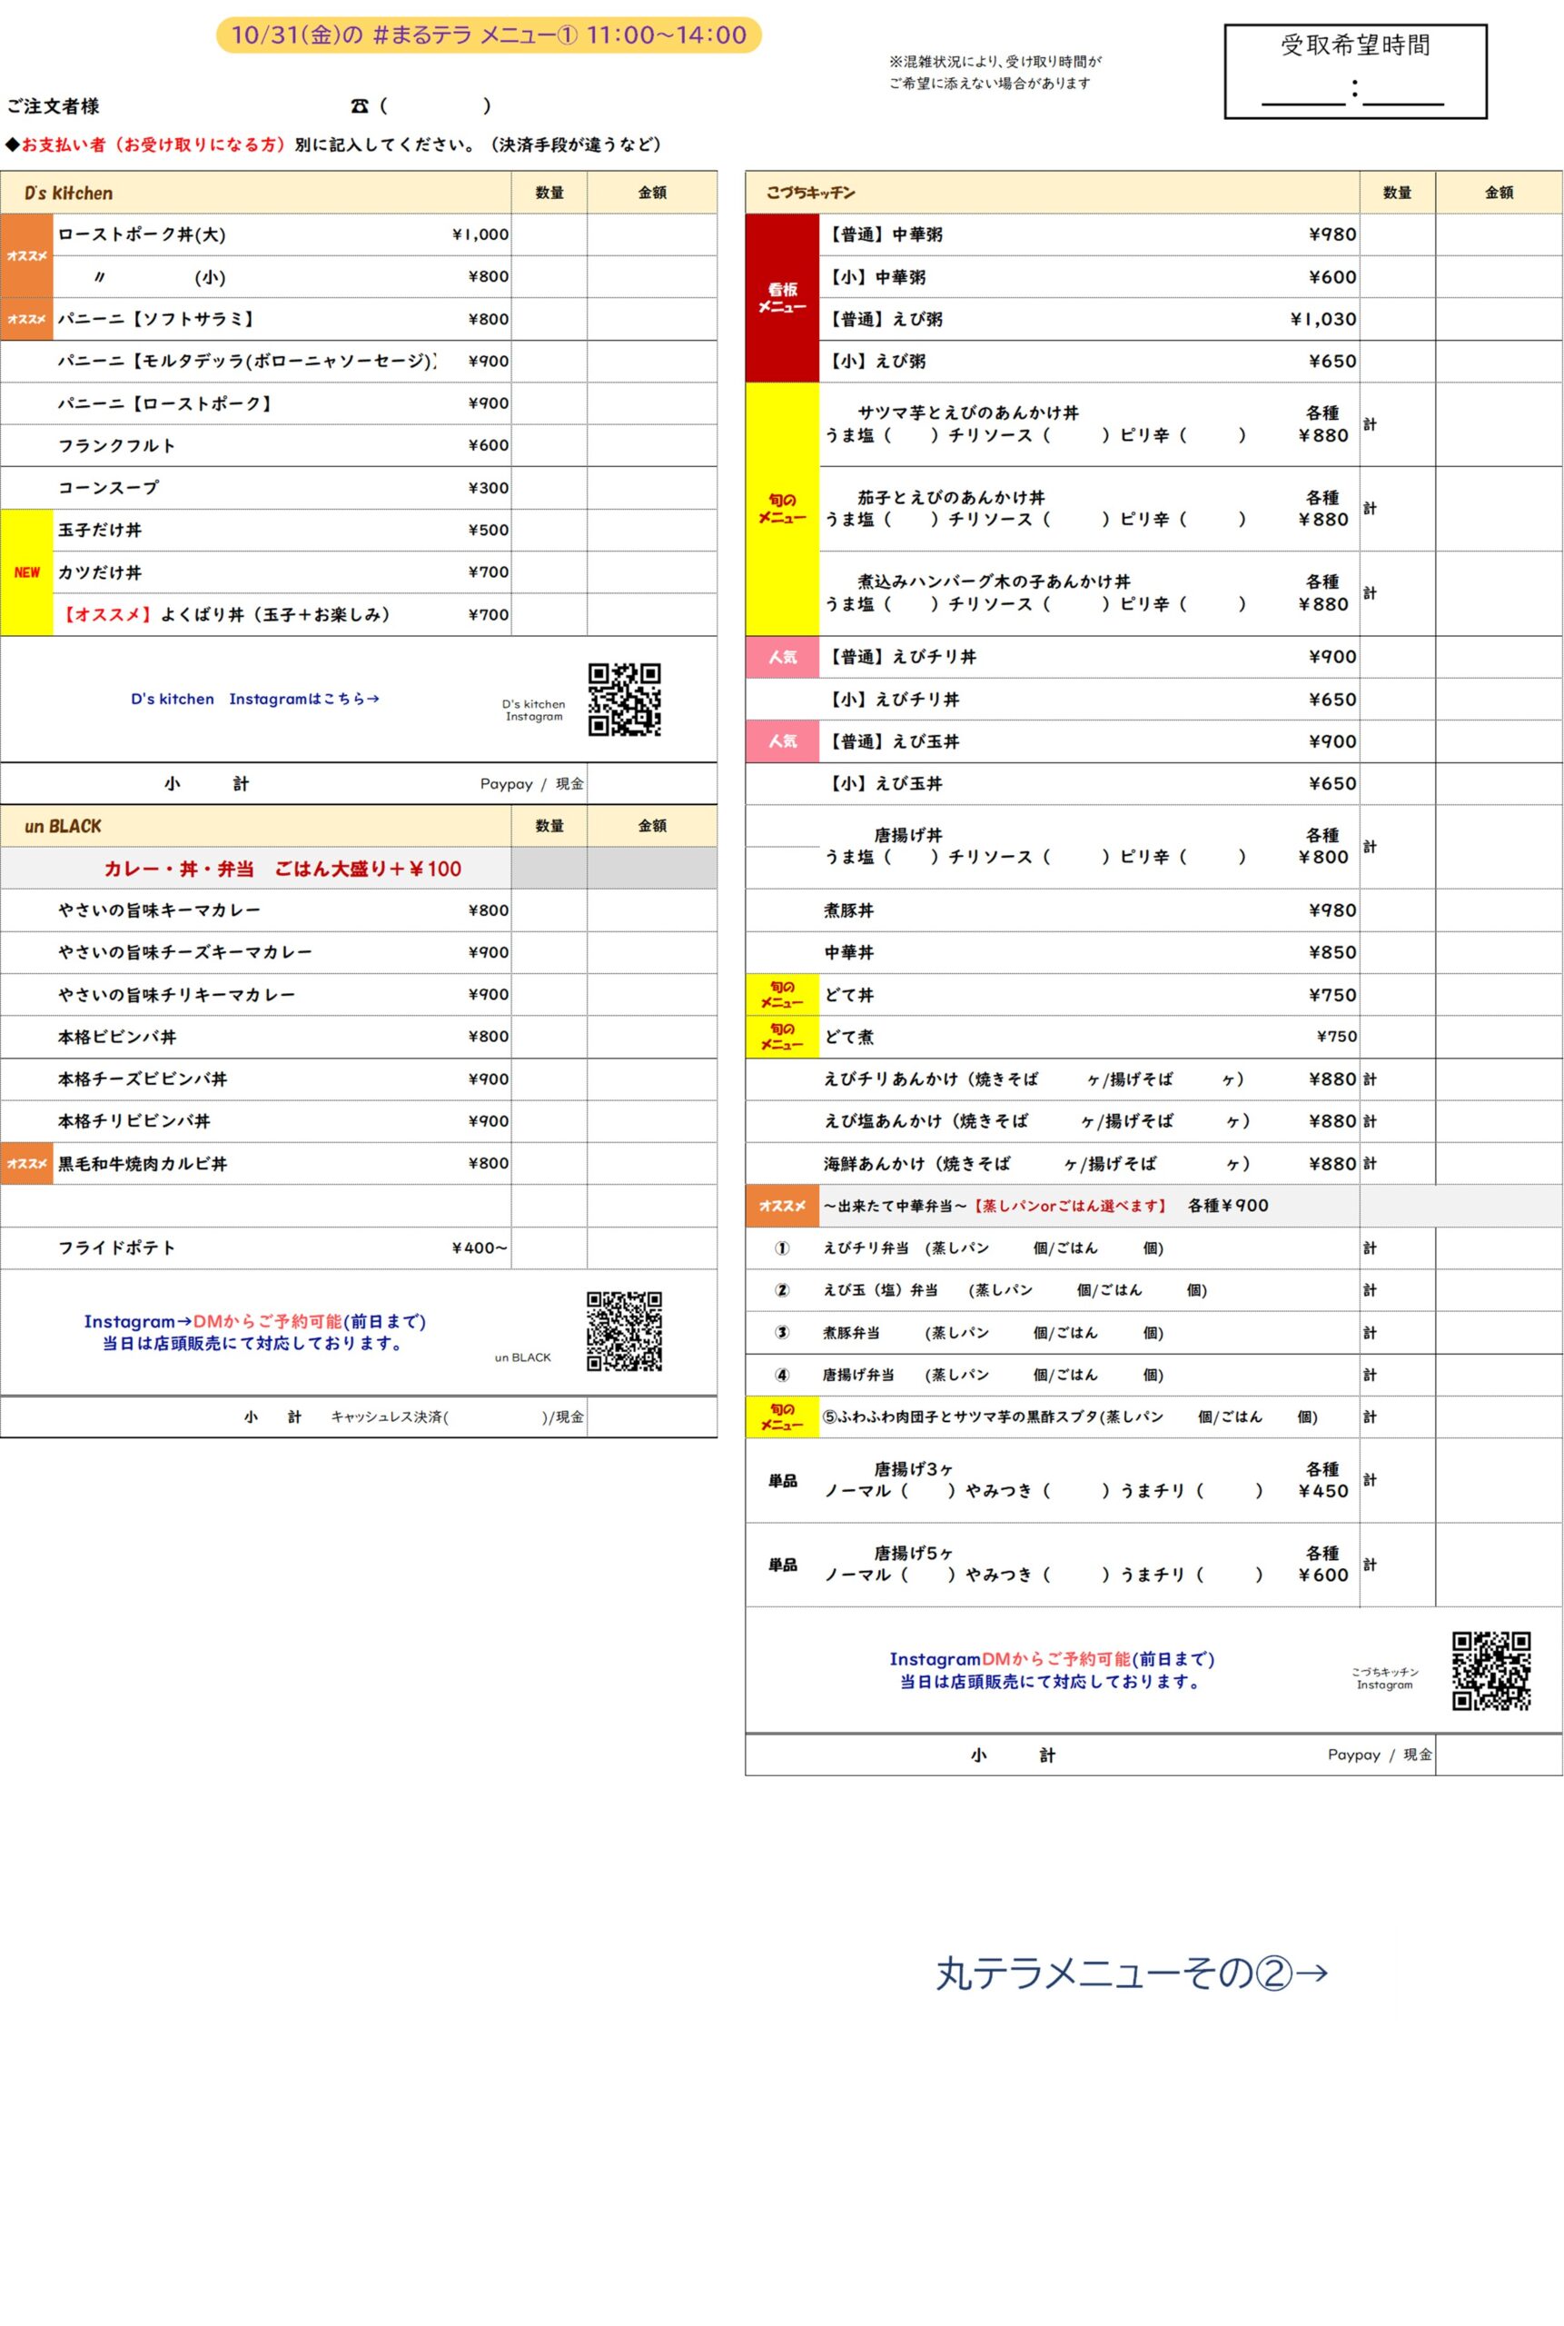
Task: Click the 旬のメニュー badge beside どて丼
Action: pos(782,995)
